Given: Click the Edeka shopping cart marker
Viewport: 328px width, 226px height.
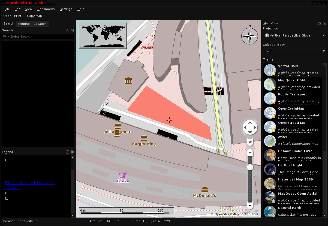Looking at the screenshot, I should (x=123, y=175).
